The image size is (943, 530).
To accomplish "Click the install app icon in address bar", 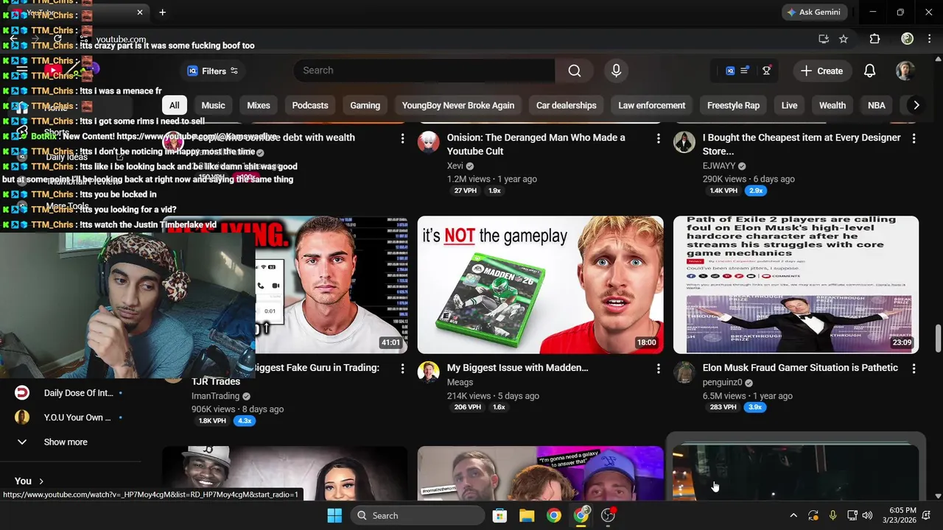I will coord(823,39).
